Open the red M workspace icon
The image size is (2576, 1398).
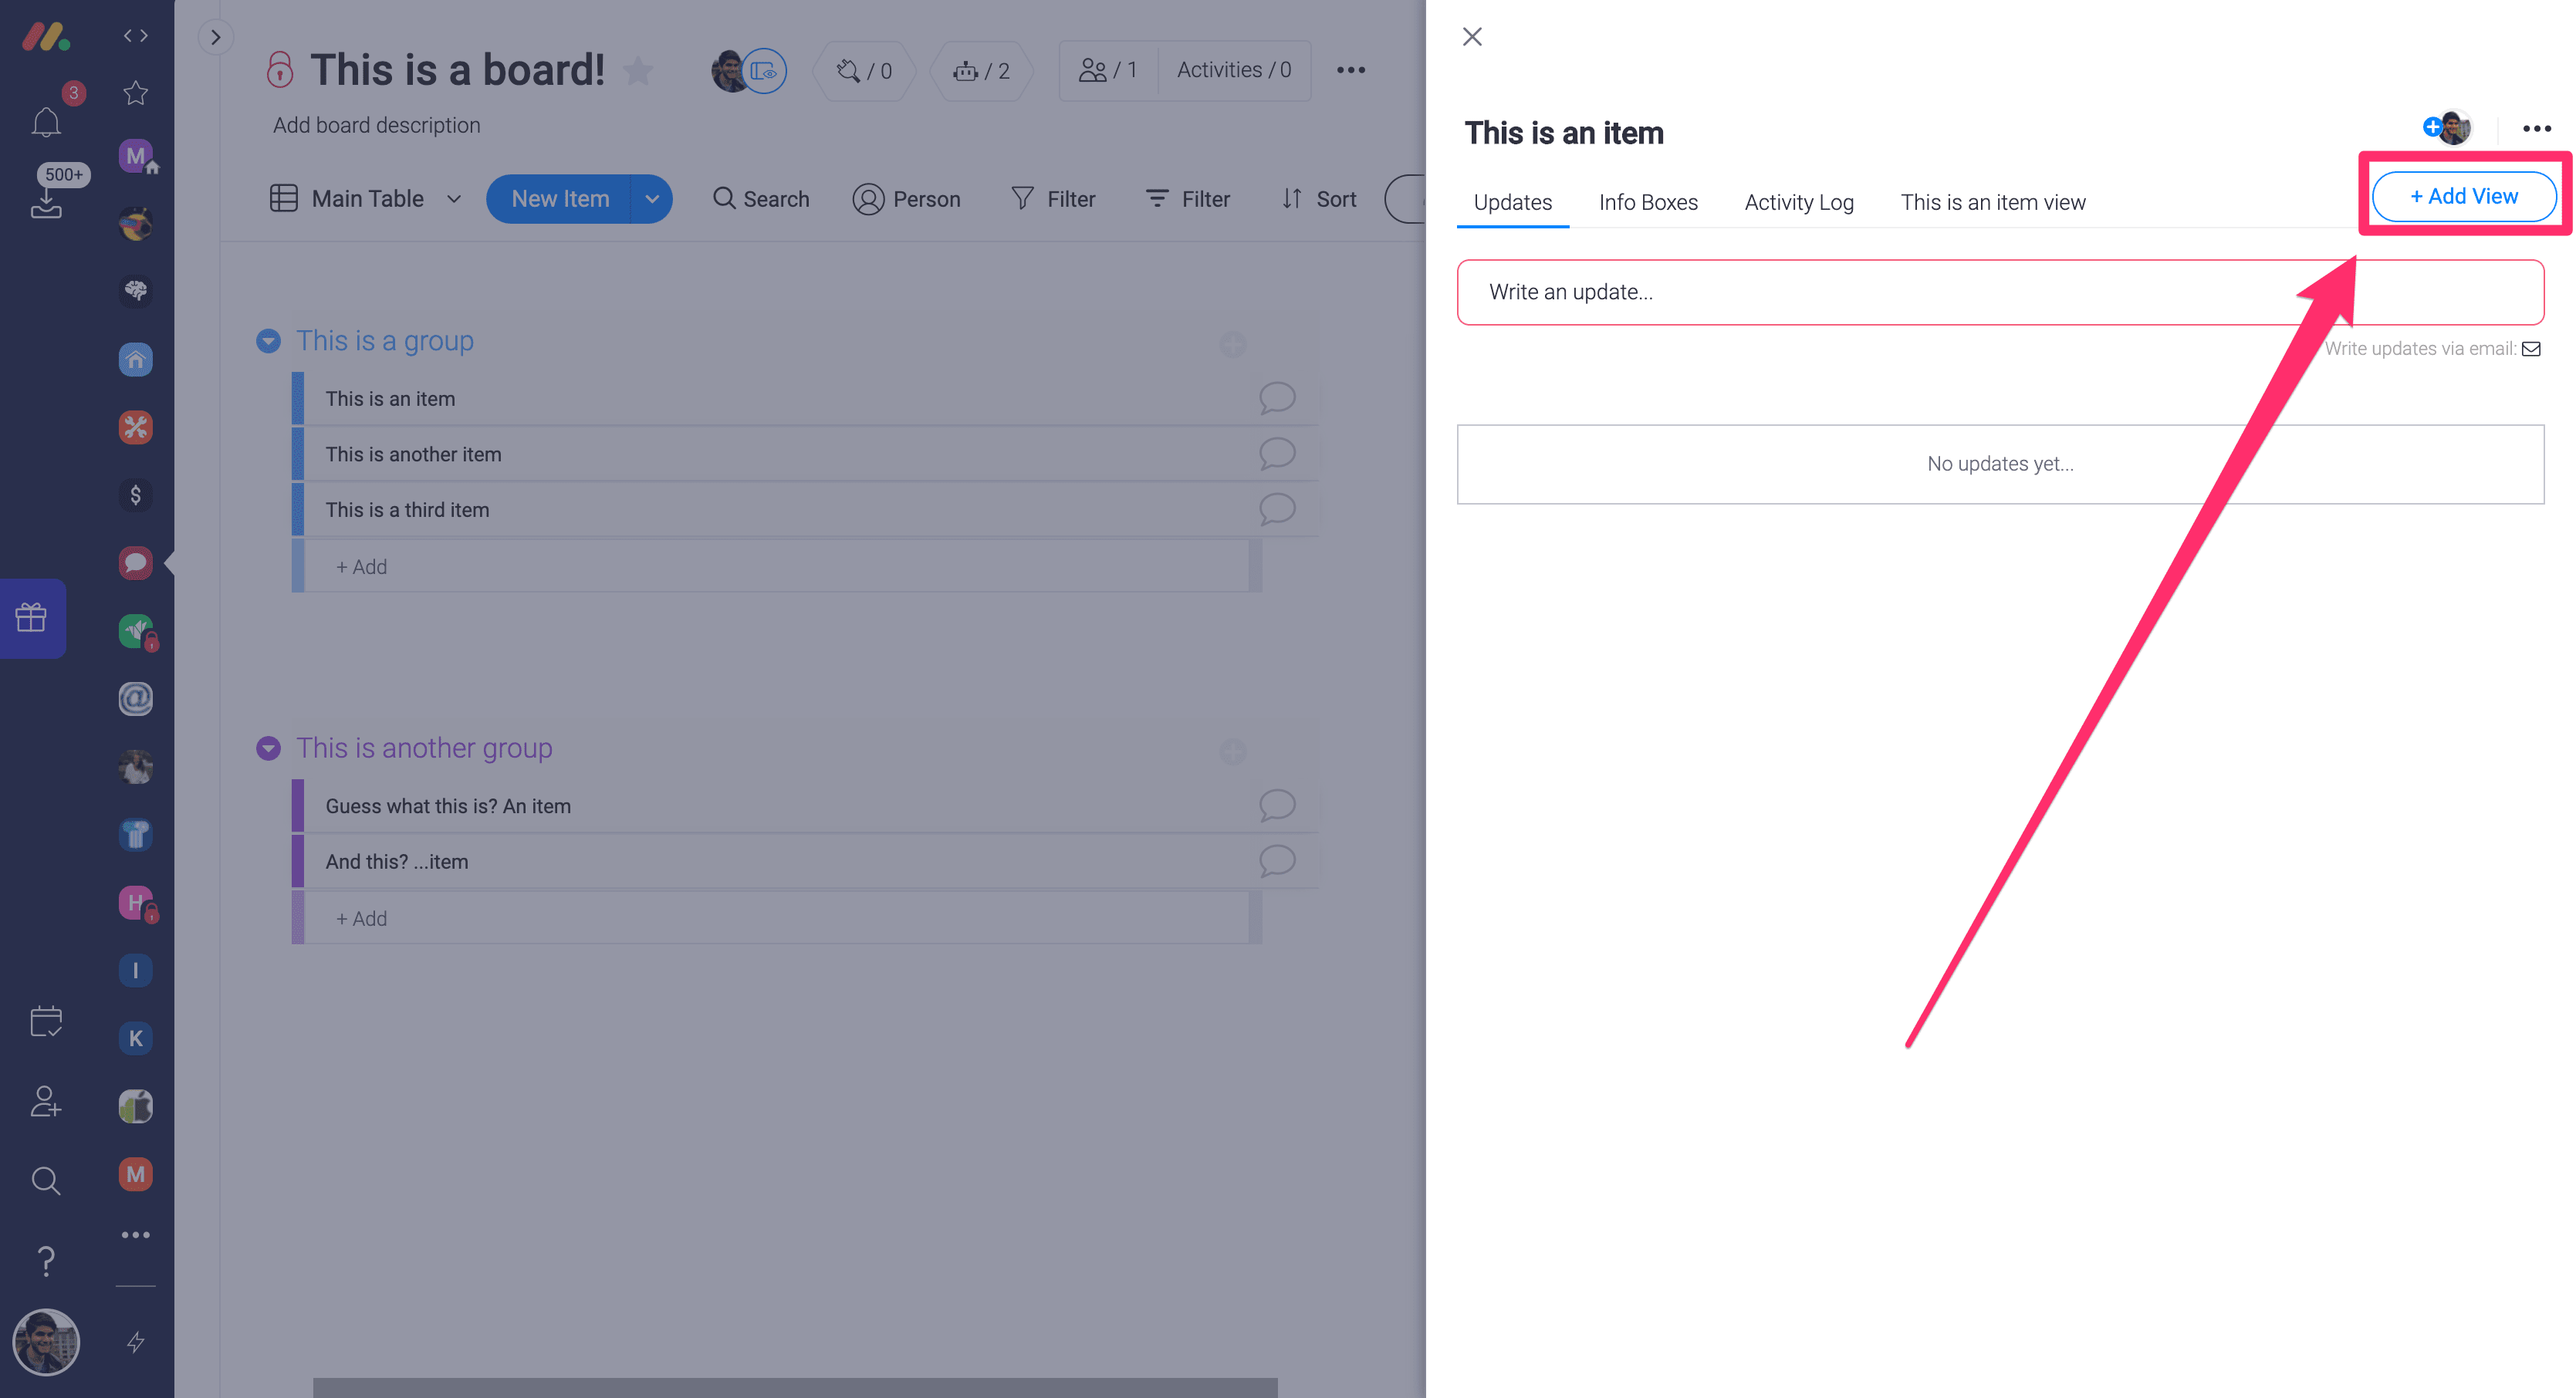pos(136,1174)
